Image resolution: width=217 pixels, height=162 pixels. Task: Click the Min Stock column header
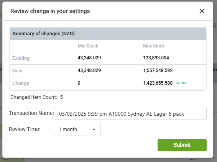88,46
